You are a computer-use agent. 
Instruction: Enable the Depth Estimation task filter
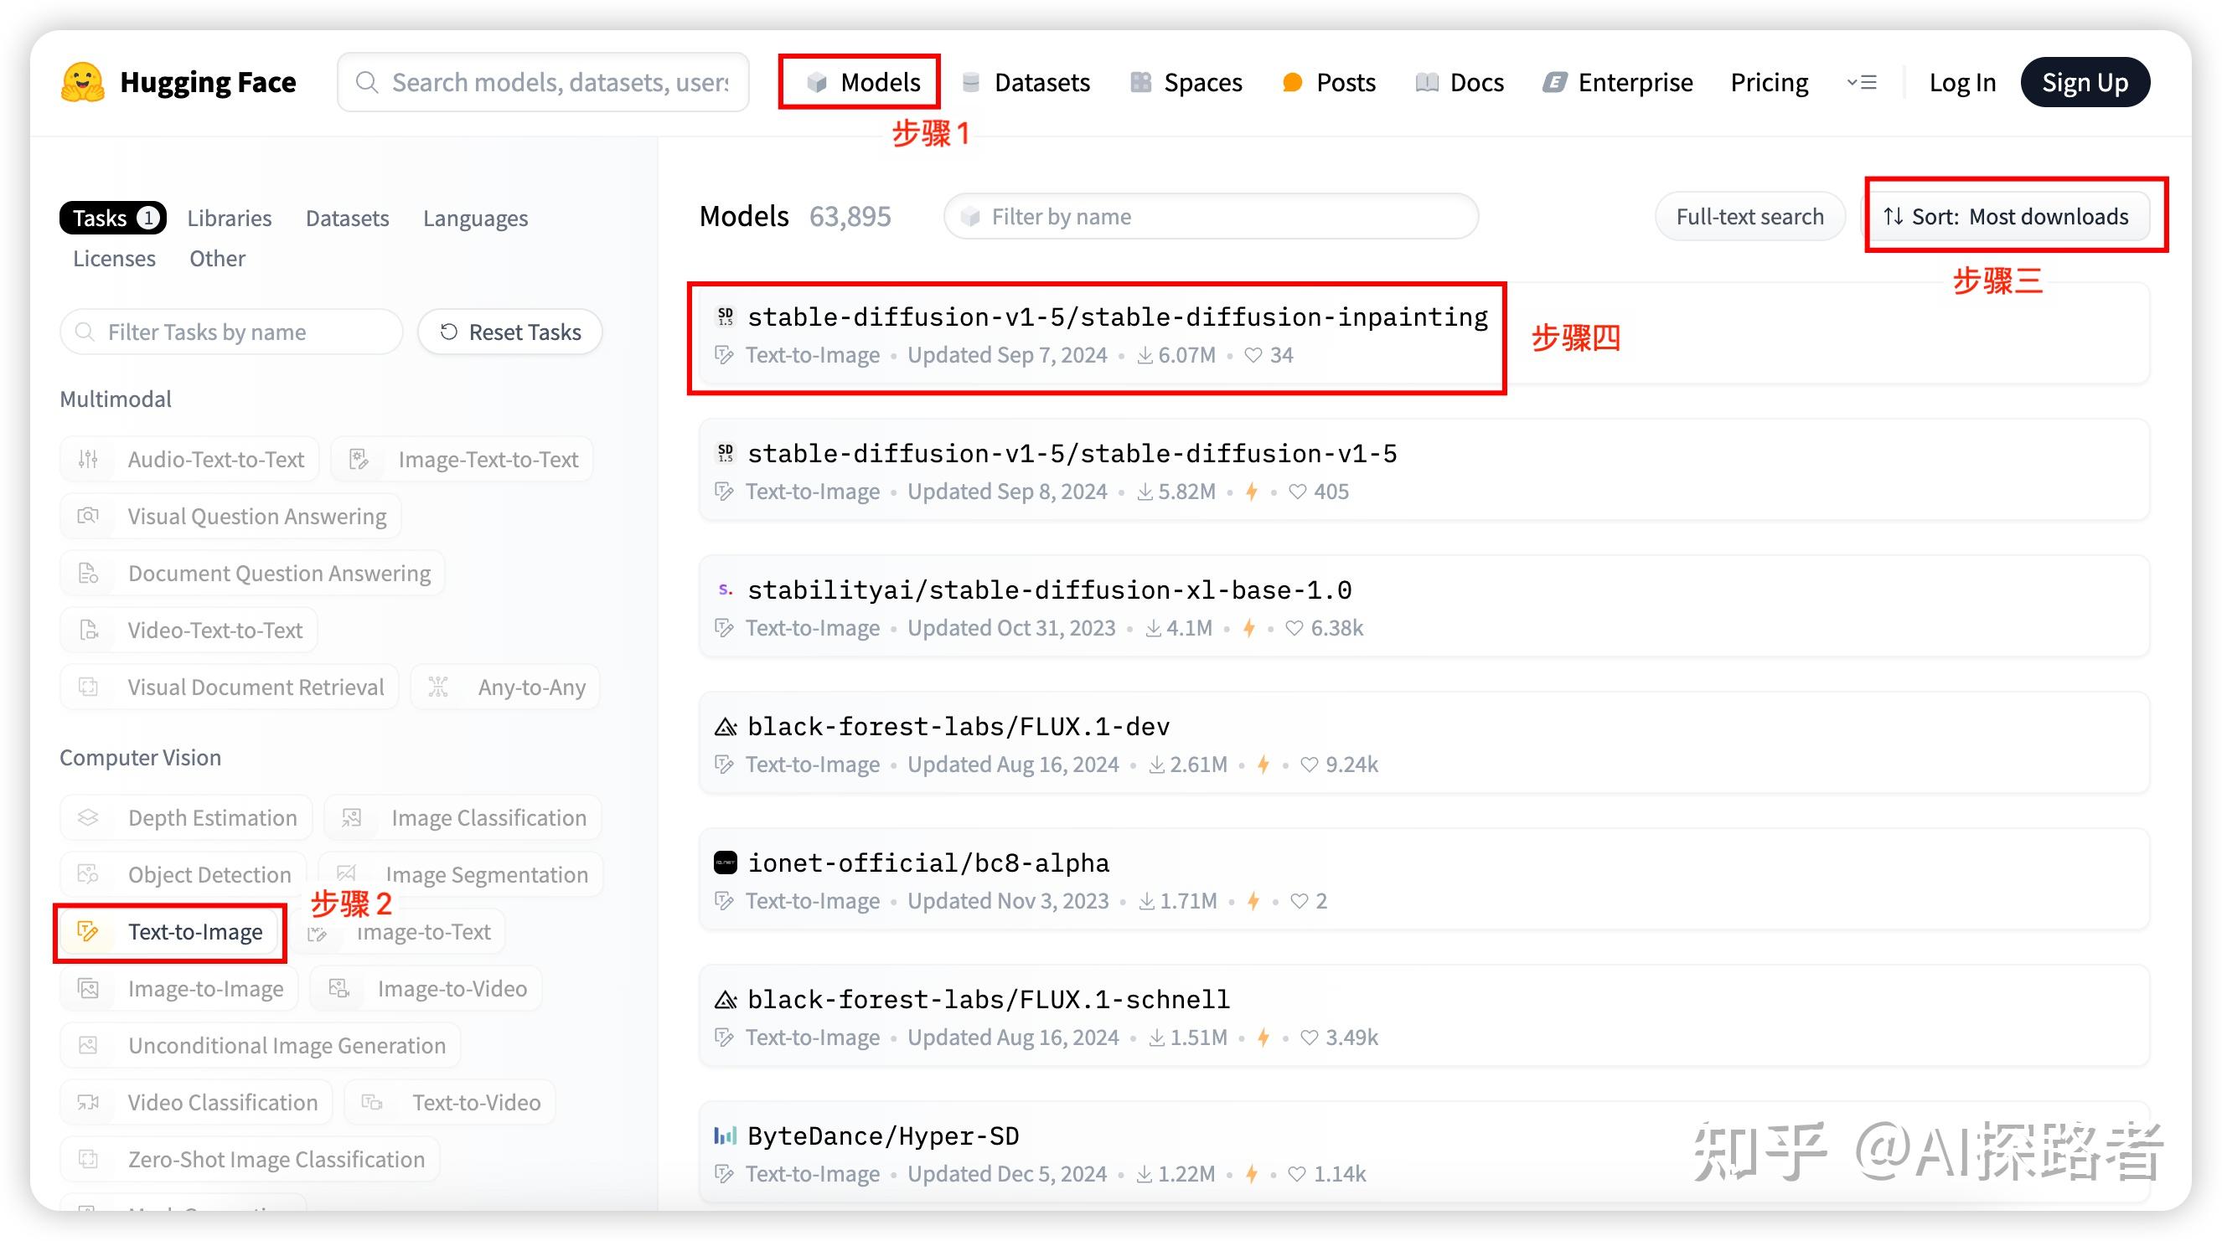click(186, 818)
